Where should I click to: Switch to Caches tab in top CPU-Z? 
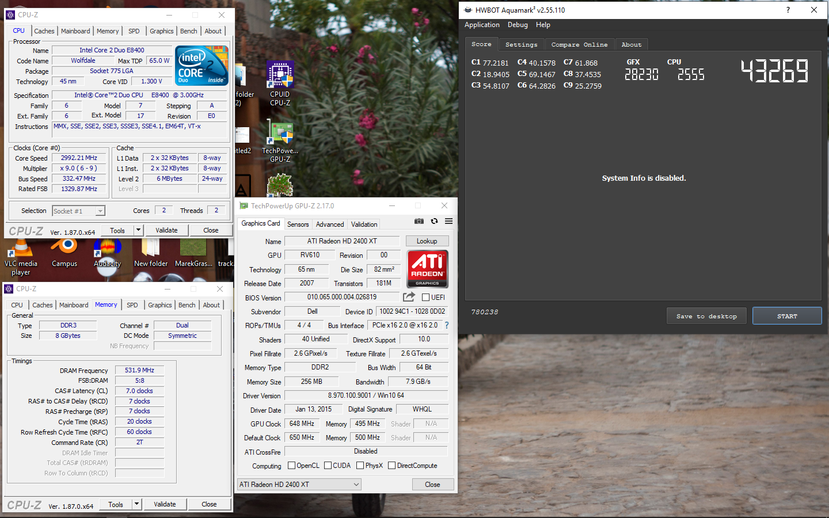coord(44,31)
